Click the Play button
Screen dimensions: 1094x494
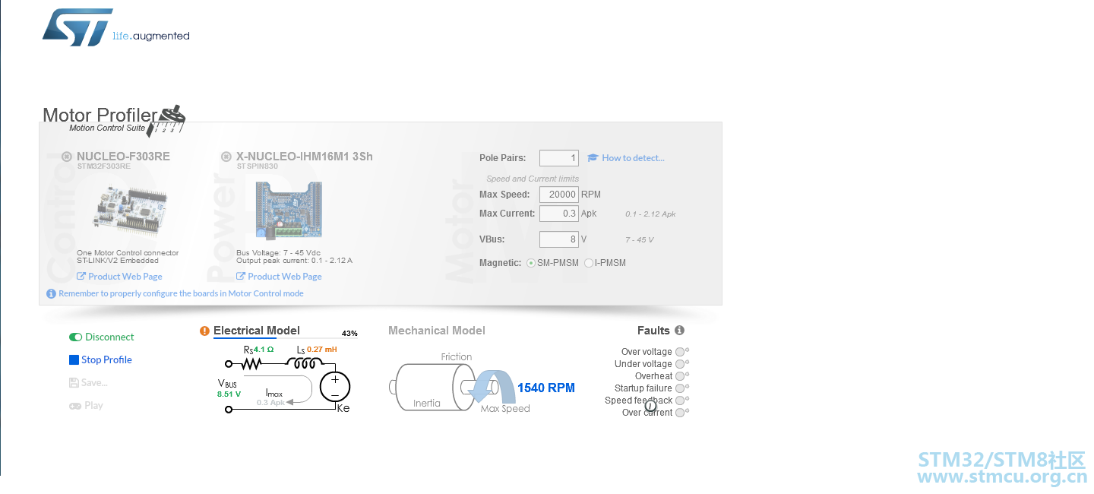86,406
